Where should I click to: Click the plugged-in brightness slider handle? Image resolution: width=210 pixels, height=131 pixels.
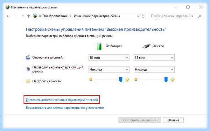166,80
